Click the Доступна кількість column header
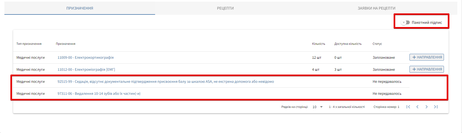462x133 pixels. 348,44
